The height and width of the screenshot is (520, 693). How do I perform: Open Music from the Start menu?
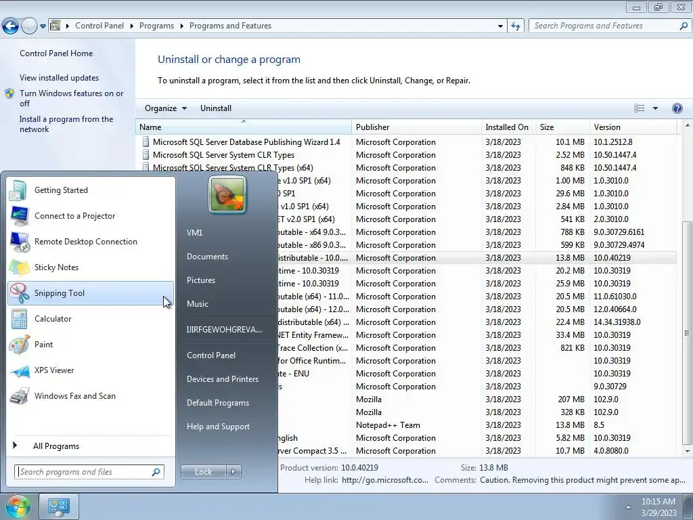[197, 304]
